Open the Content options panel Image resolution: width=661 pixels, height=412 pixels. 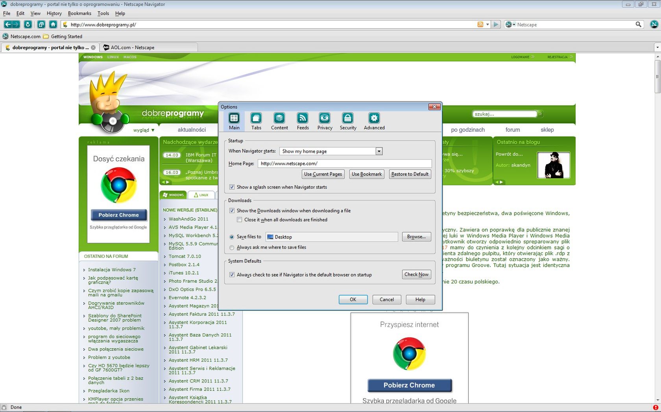pyautogui.click(x=279, y=121)
